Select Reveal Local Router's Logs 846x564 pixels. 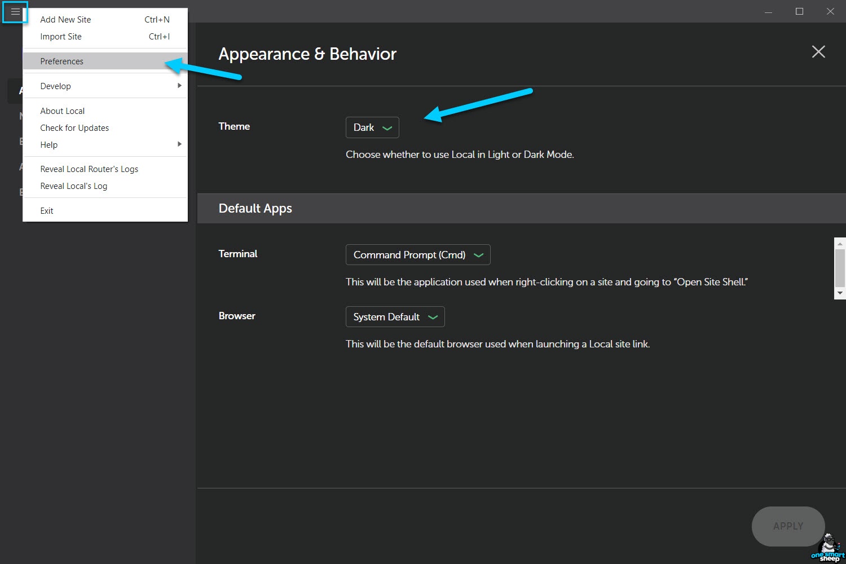[89, 169]
